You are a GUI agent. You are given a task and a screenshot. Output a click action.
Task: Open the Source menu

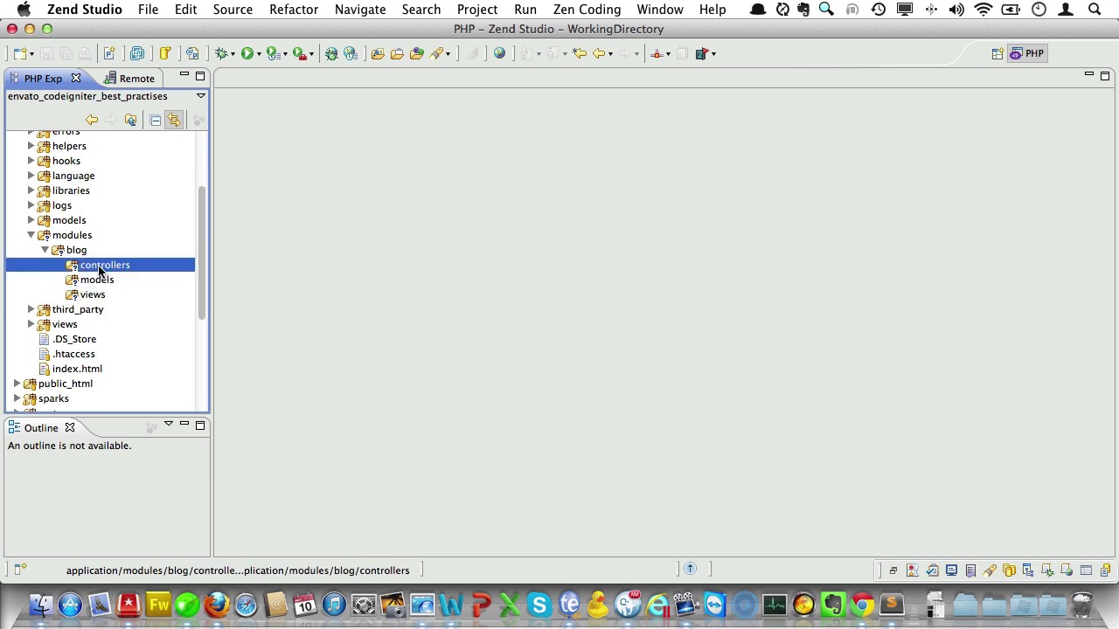[233, 10]
